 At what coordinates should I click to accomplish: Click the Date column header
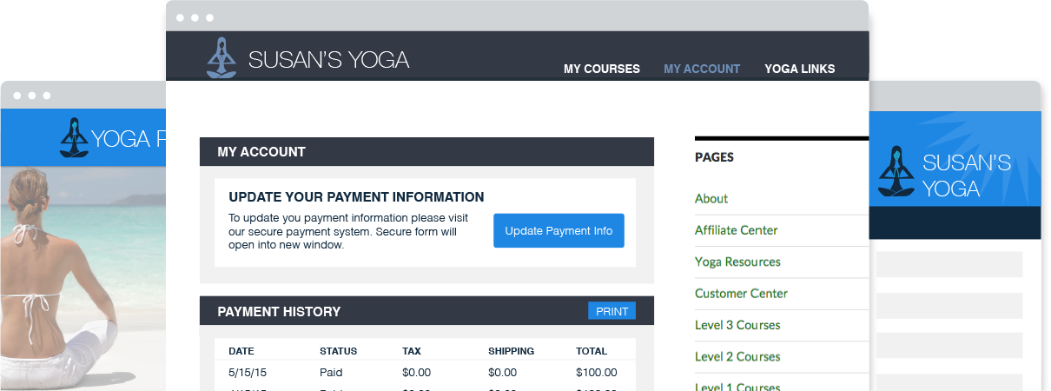tap(241, 351)
